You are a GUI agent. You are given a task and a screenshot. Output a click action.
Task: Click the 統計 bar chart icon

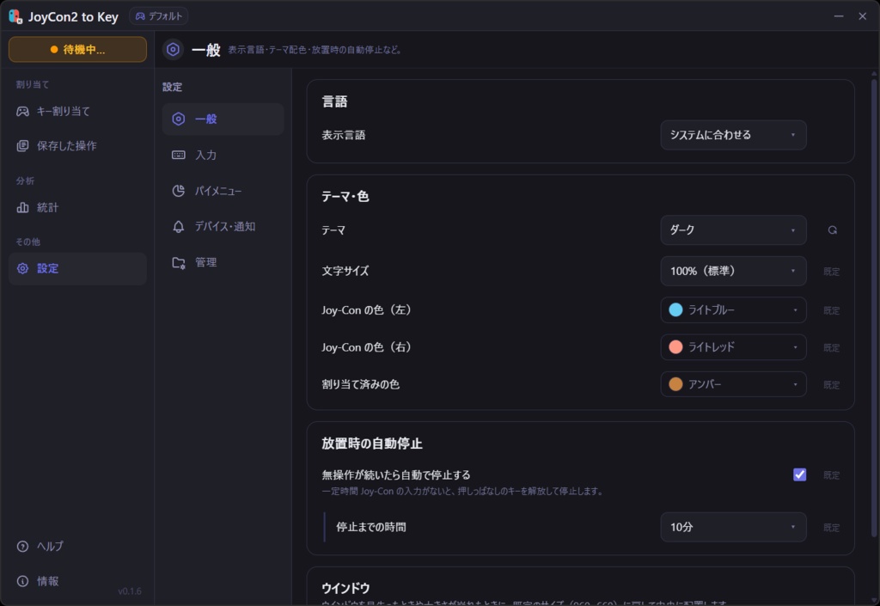click(22, 208)
